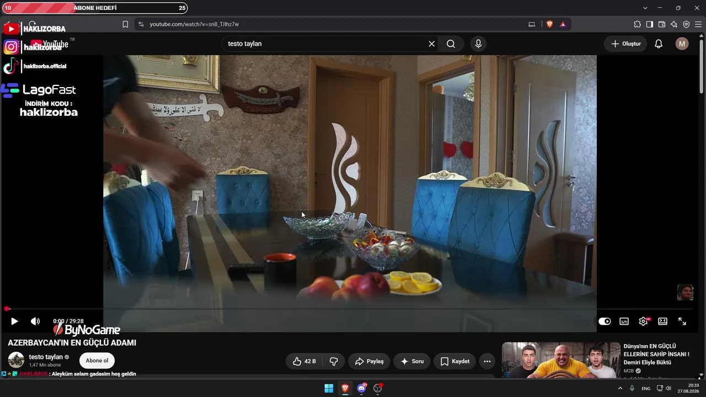Open the browser hamburger main menu
This screenshot has width=706, height=397.
[x=698, y=24]
